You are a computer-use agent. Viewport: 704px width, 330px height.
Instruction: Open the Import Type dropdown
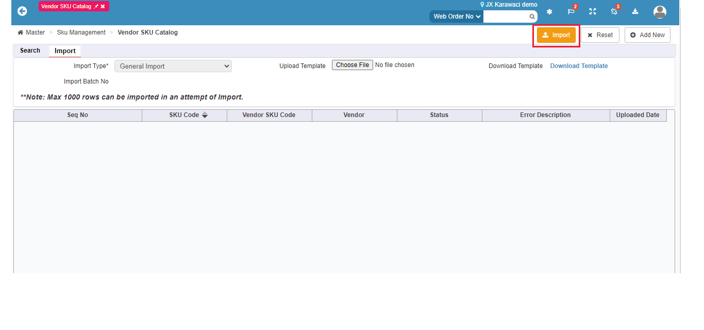click(x=173, y=66)
